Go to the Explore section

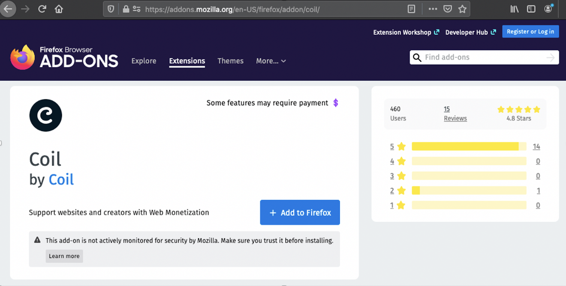(x=144, y=61)
